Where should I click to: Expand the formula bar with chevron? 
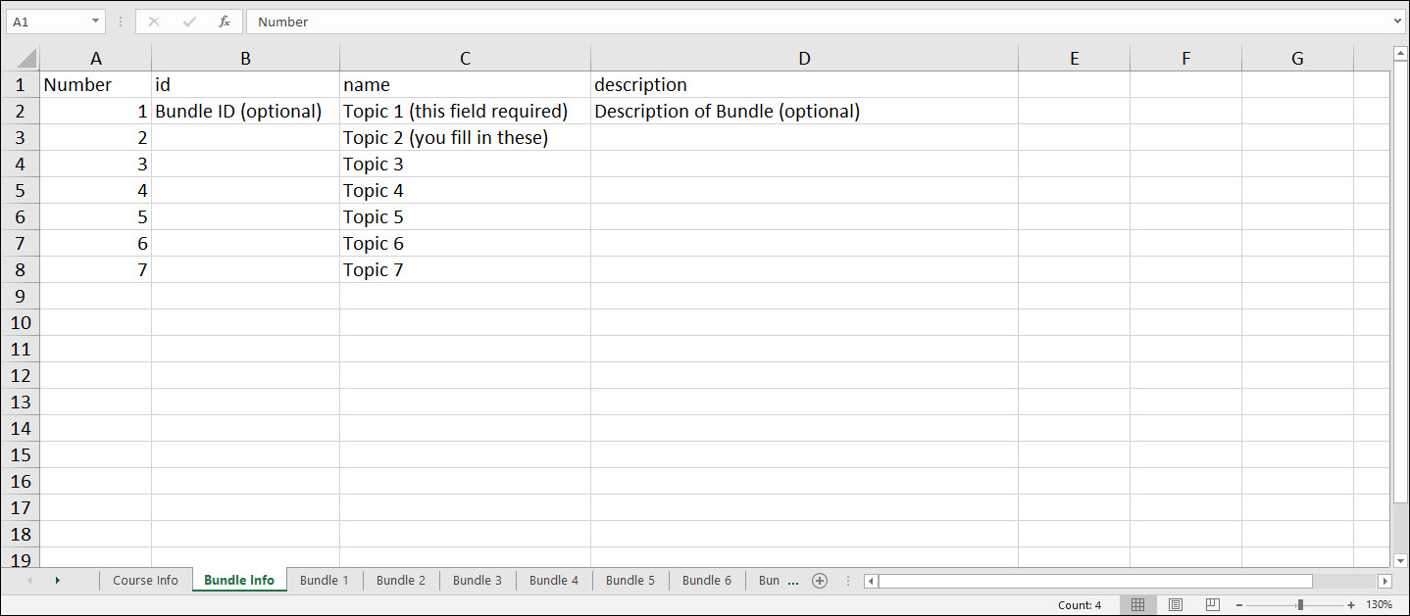(1397, 22)
